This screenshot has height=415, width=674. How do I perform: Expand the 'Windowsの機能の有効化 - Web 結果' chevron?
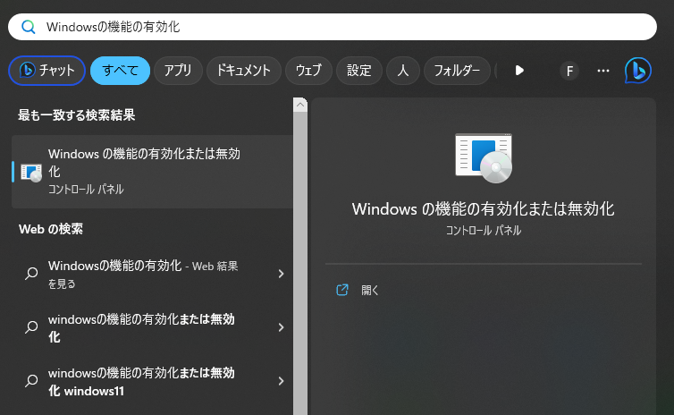click(x=281, y=274)
